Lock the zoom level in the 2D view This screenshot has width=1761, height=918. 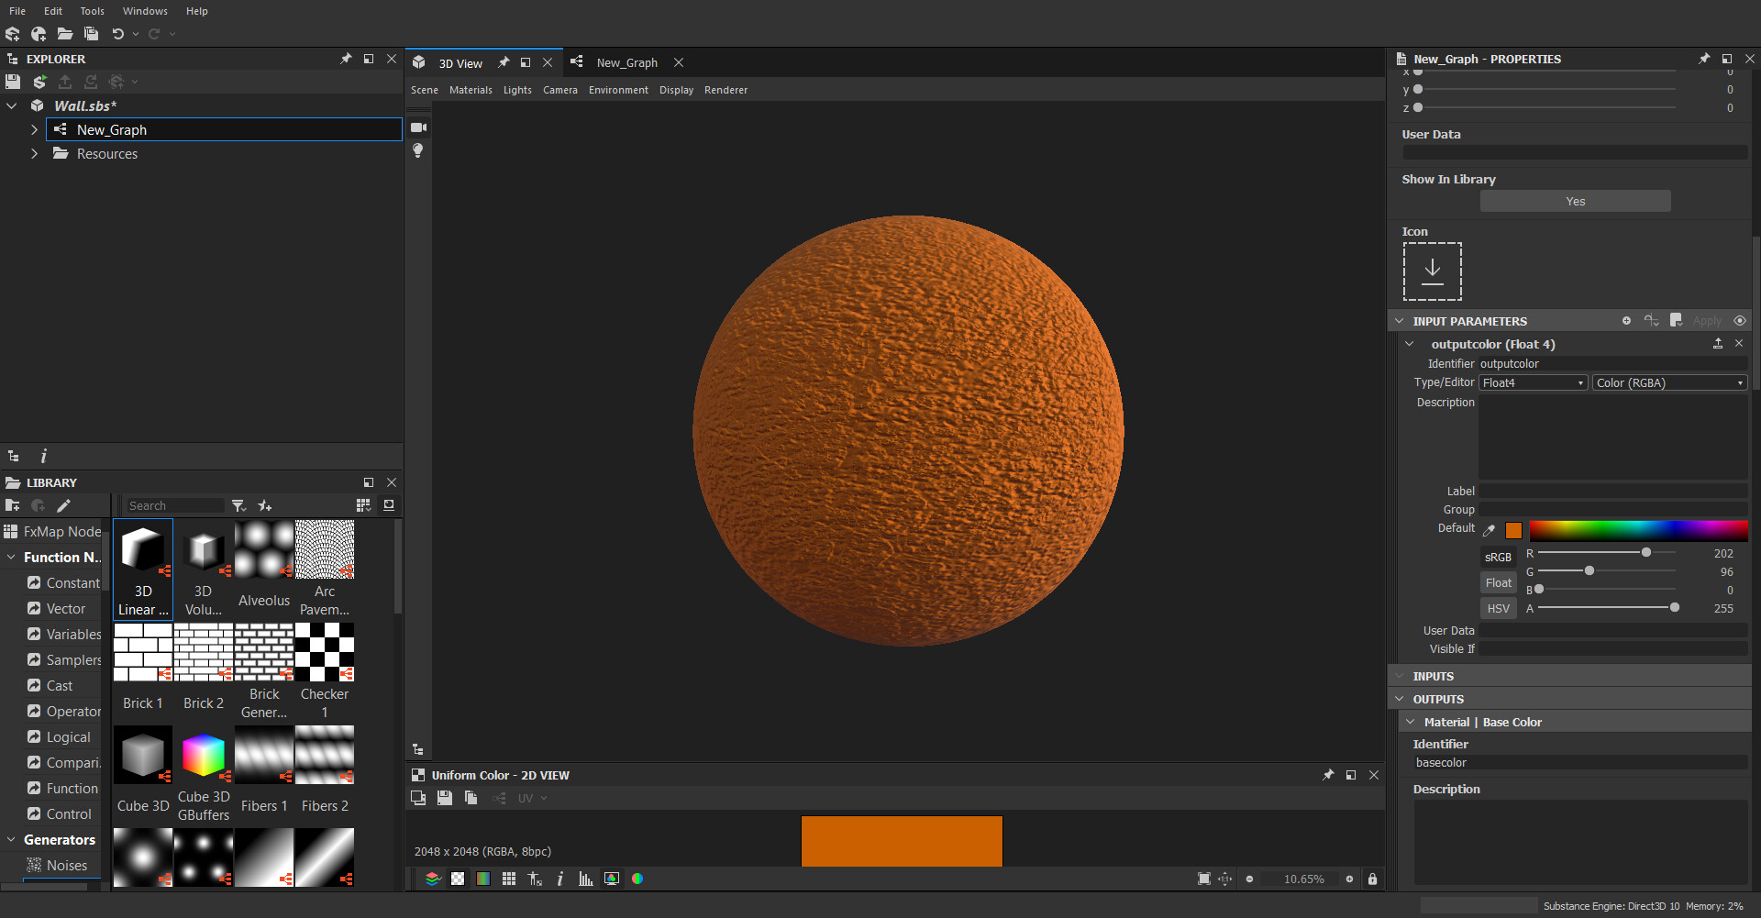(1372, 879)
